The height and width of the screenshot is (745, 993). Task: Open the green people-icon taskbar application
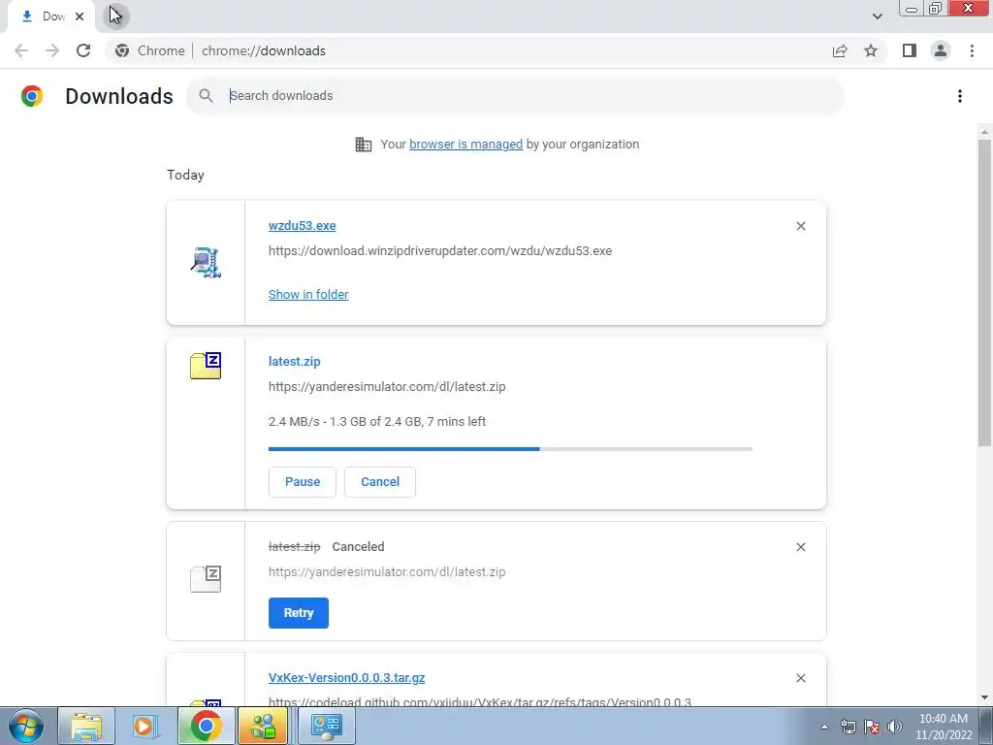tap(264, 726)
